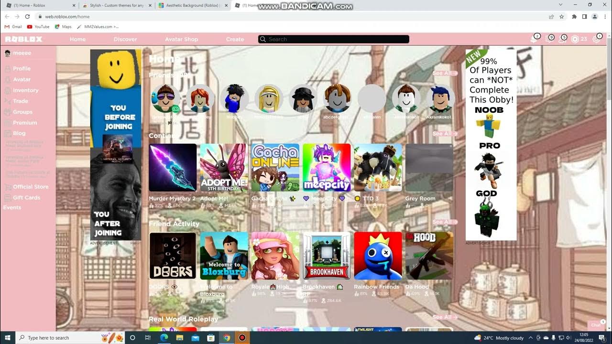Click the Roblox logo in the navbar

tap(23, 39)
